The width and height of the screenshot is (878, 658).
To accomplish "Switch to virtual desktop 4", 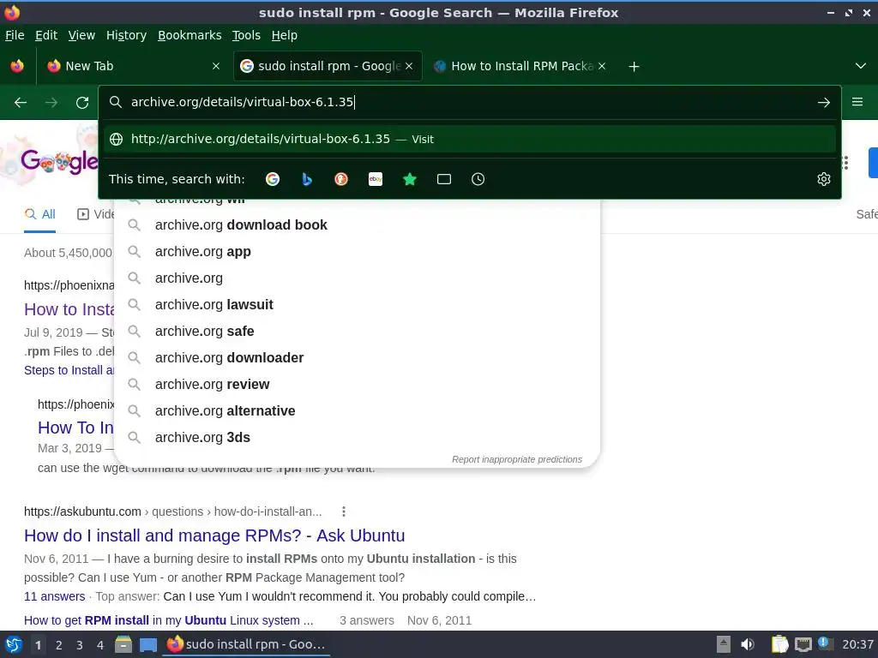I will tap(100, 645).
